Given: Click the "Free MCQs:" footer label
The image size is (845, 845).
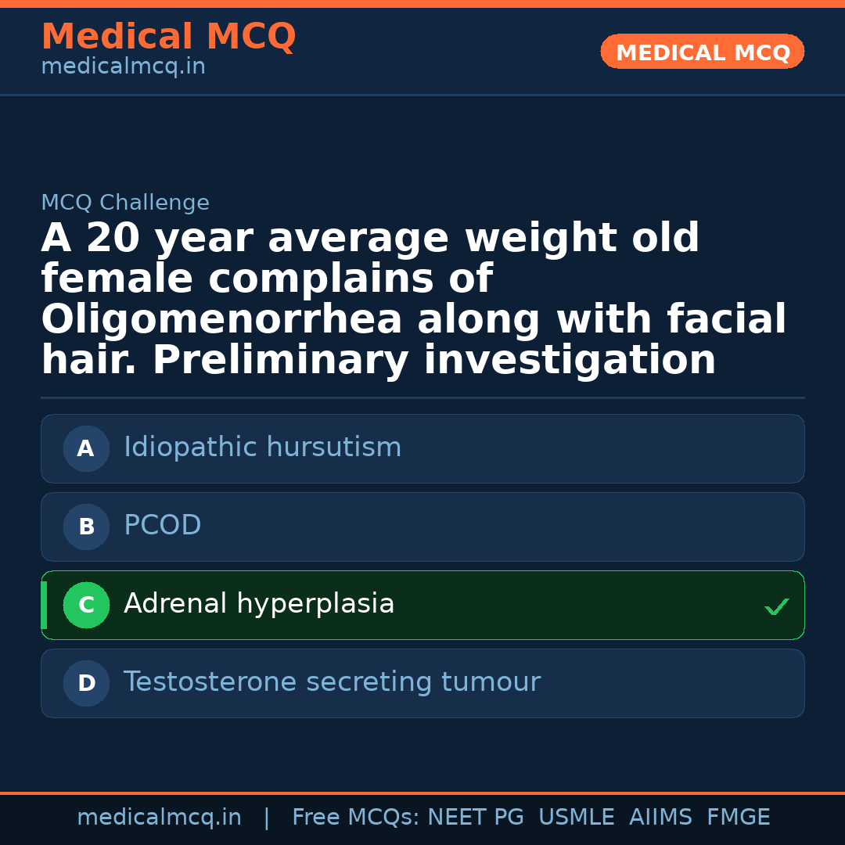Looking at the screenshot, I should (x=356, y=818).
